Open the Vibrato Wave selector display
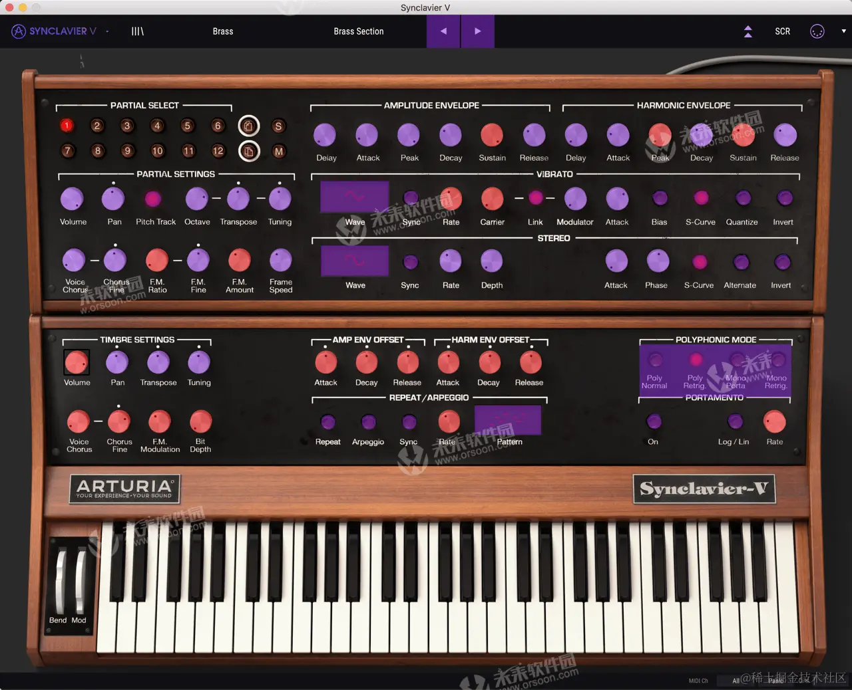Viewport: 852px width, 690px height. click(x=355, y=197)
